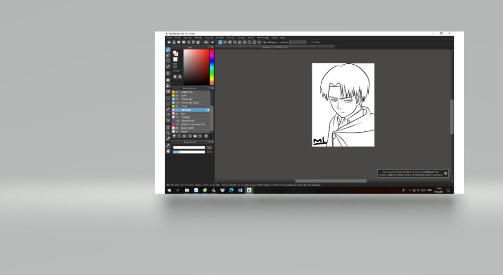Open the Windows Start menu

(x=169, y=190)
